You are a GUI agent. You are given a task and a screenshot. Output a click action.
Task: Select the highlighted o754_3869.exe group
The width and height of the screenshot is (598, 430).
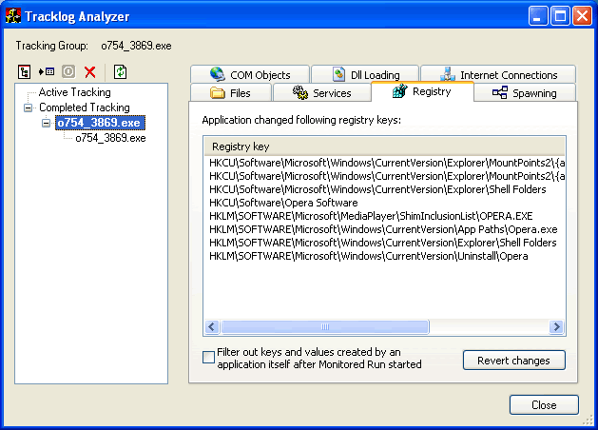(100, 123)
